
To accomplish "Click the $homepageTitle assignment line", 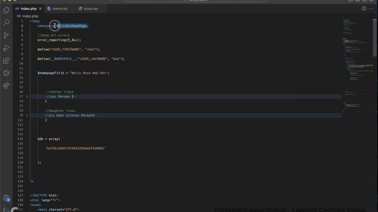I will coord(73,73).
